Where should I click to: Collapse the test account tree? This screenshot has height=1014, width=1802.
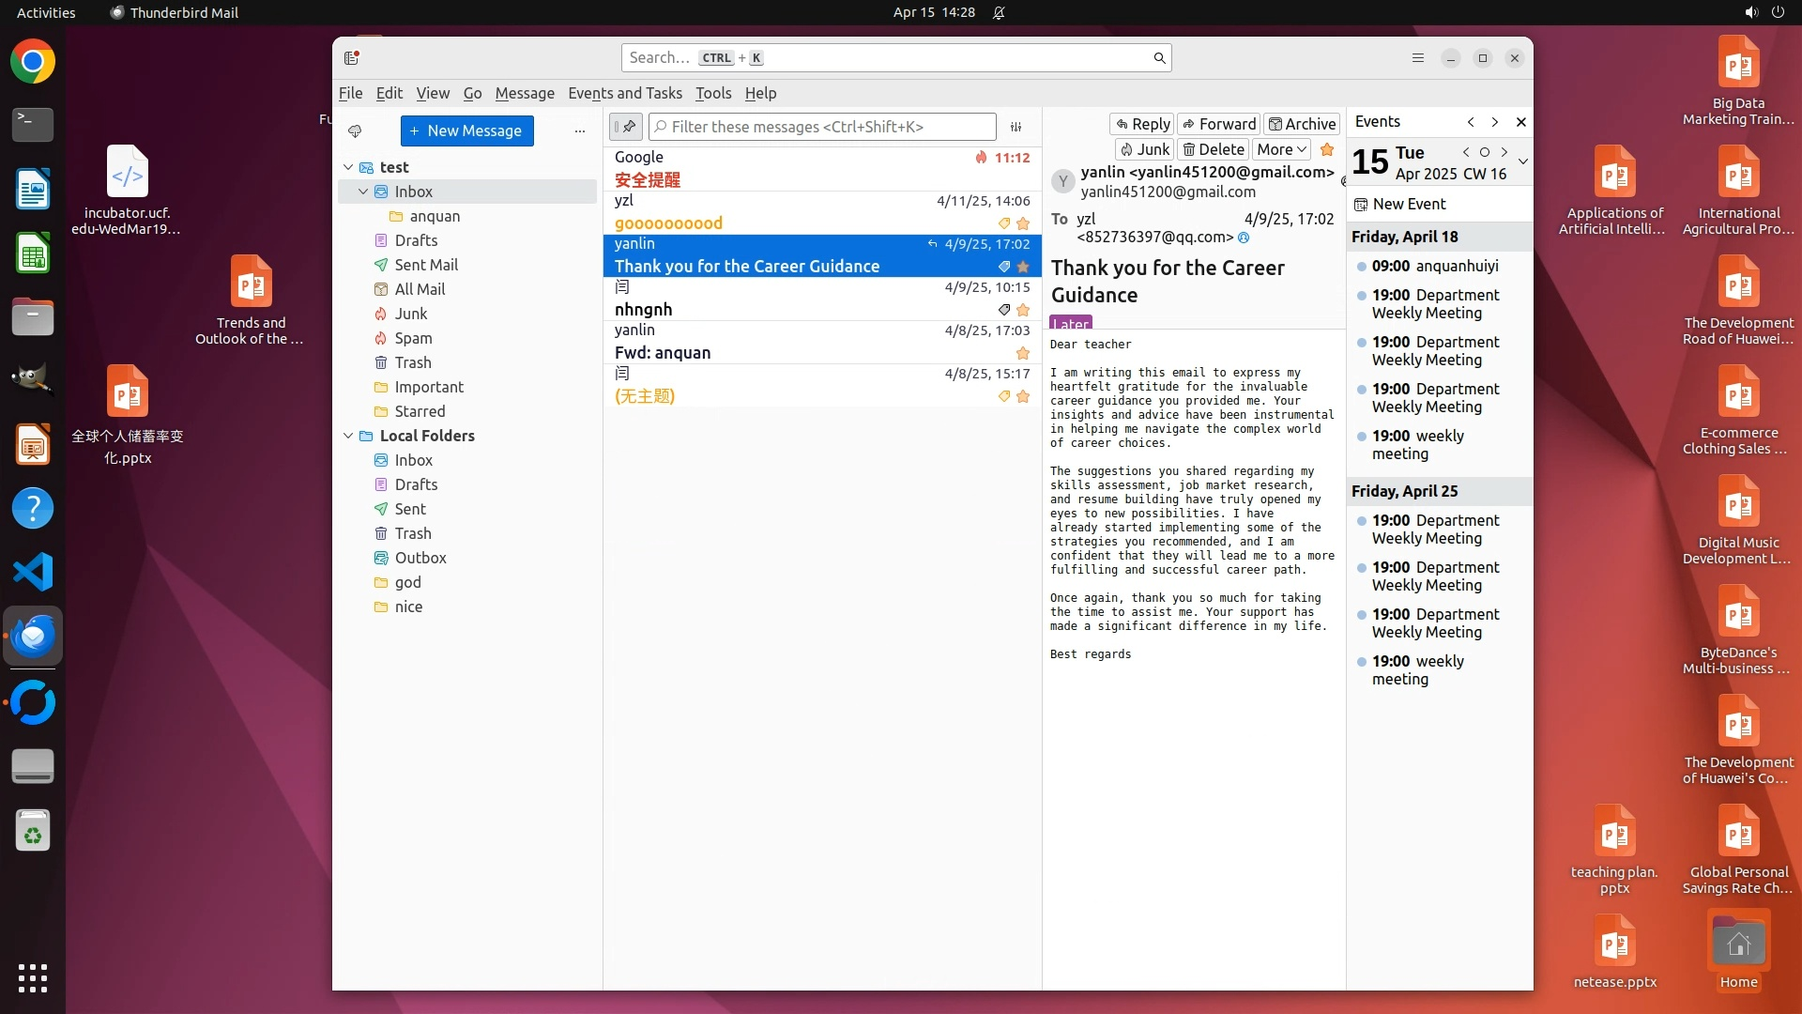(x=348, y=167)
